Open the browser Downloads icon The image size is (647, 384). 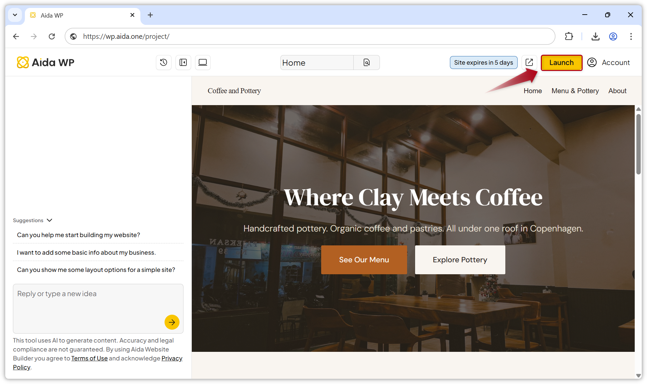pos(595,36)
